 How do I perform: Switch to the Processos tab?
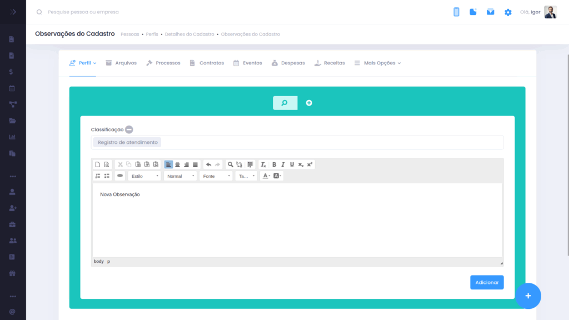163,63
